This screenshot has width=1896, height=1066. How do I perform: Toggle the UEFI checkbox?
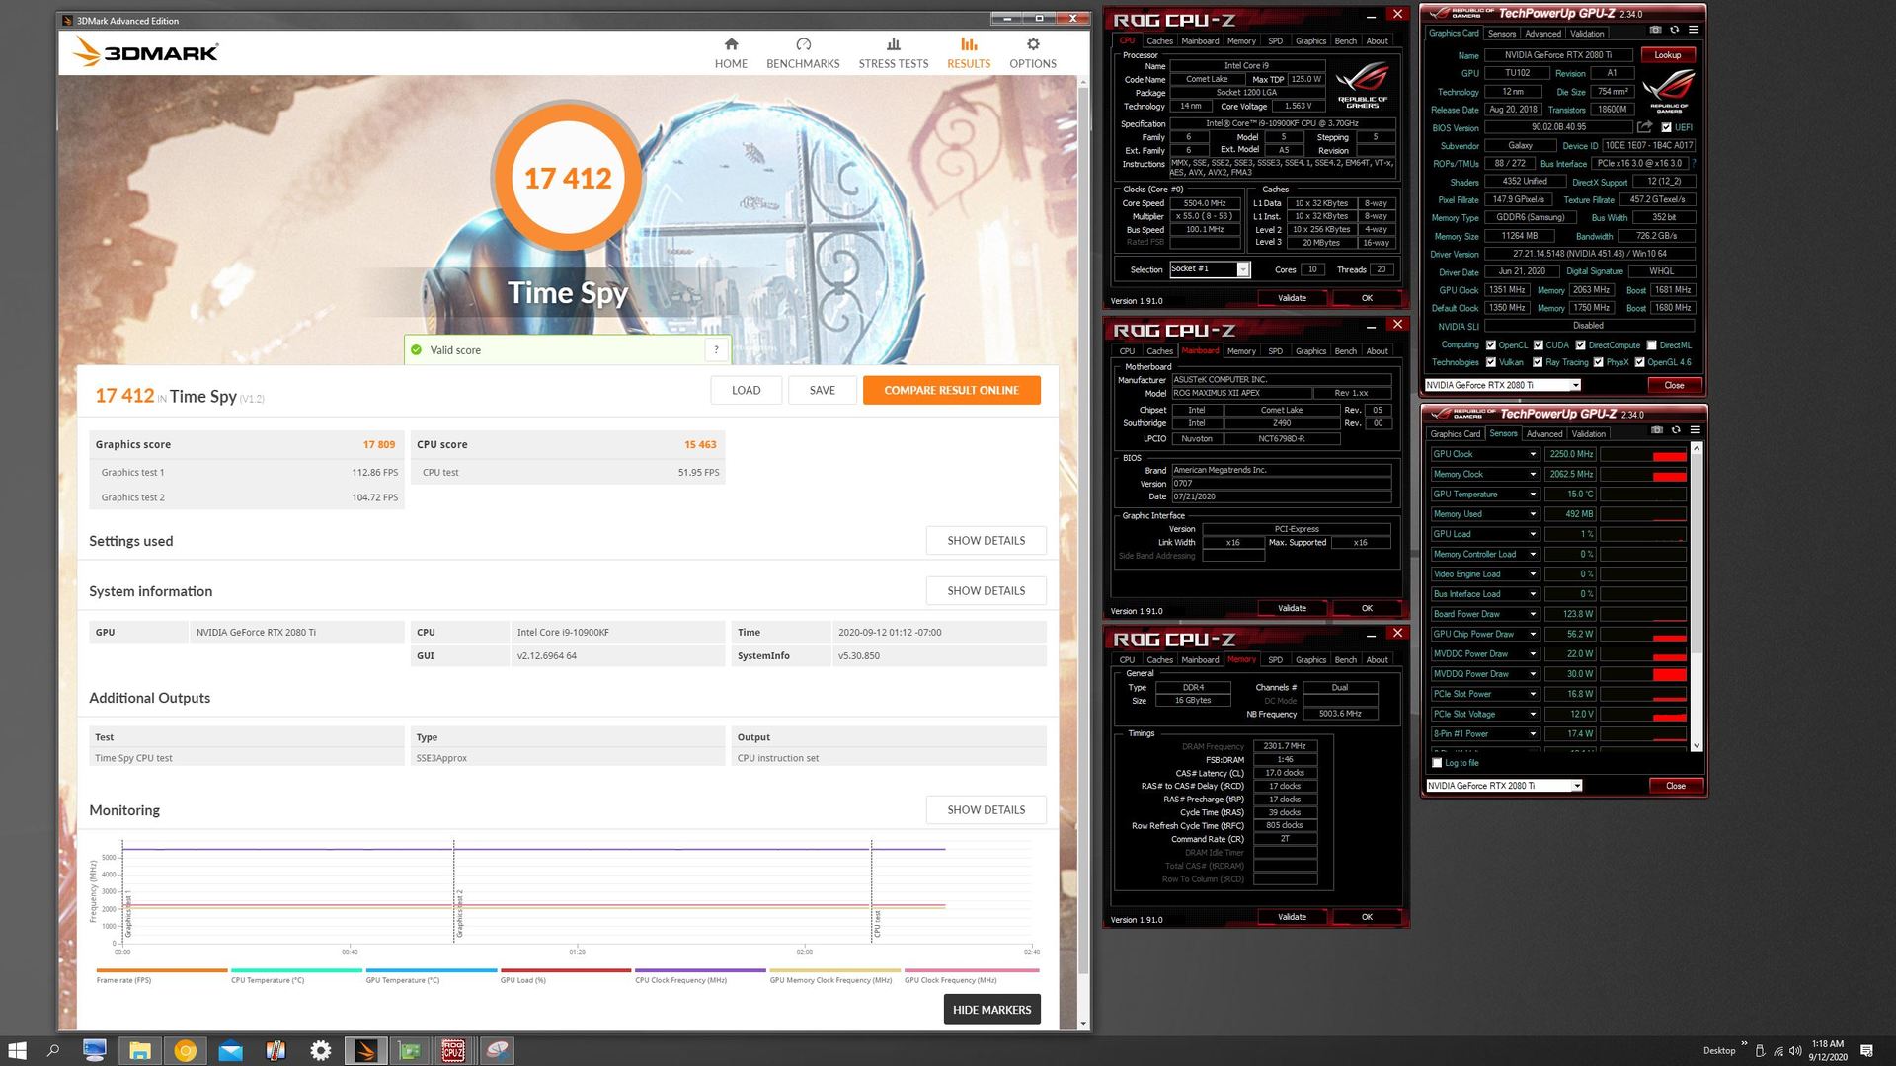pos(1667,127)
